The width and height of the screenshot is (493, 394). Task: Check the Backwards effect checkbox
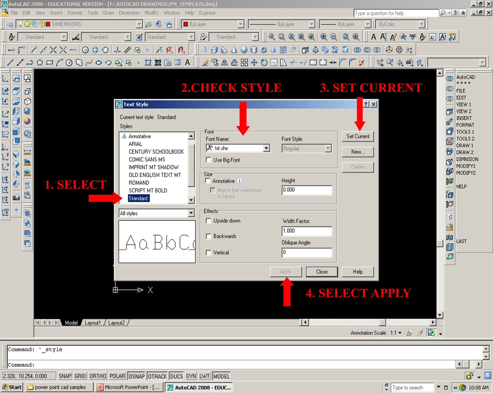click(x=208, y=236)
